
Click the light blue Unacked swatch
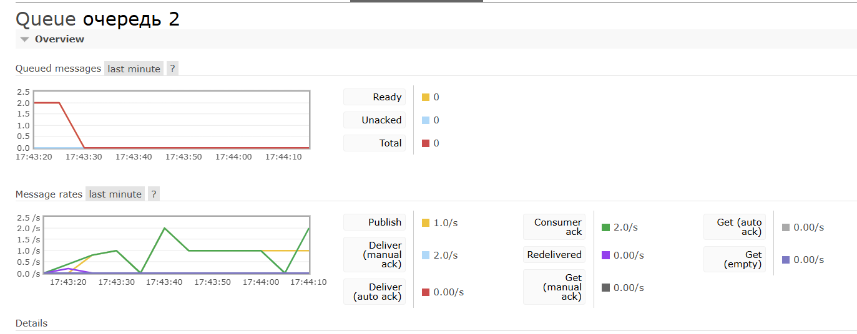coord(426,120)
